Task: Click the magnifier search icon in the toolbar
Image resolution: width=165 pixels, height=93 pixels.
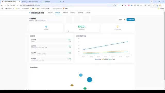Action: click(x=146, y=5)
